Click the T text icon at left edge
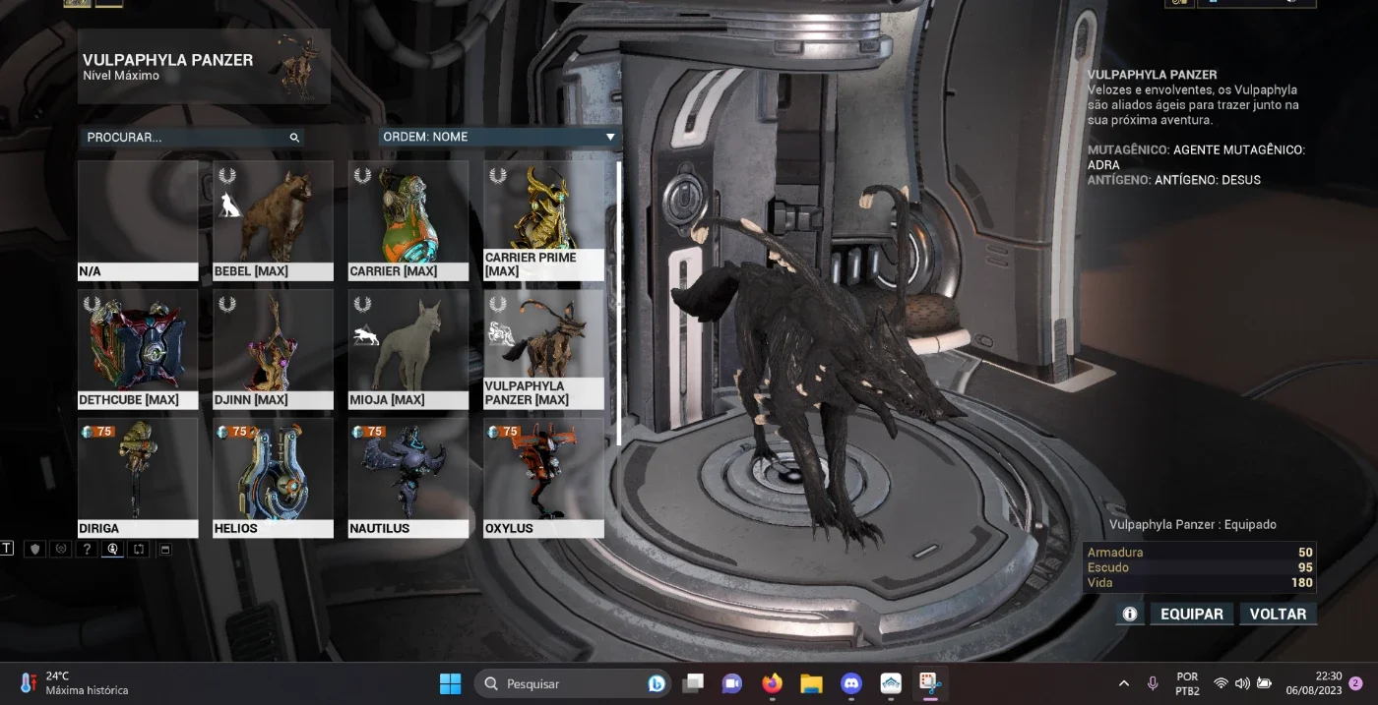Screen dimensions: 1378x705 tap(7, 549)
